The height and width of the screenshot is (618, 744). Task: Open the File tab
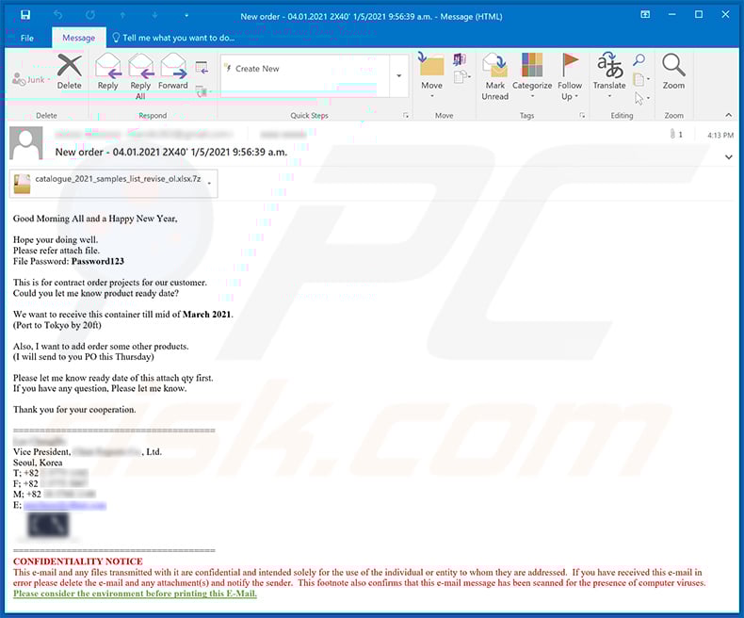(x=27, y=38)
